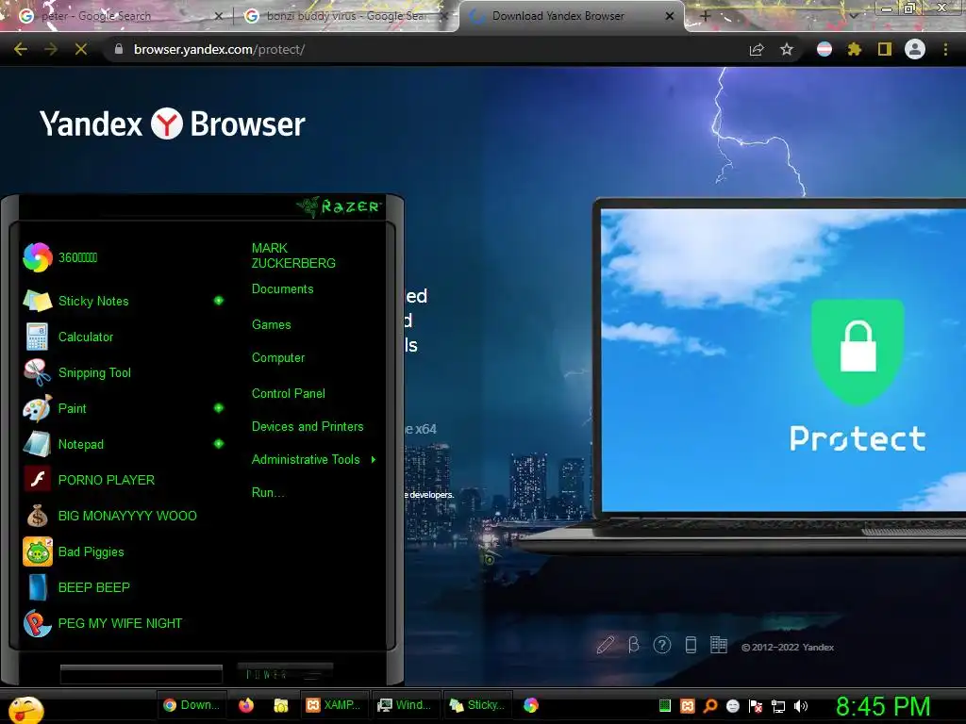This screenshot has width=966, height=724.
Task: Expand Sticky Notes jump list arrow
Action: (x=219, y=301)
